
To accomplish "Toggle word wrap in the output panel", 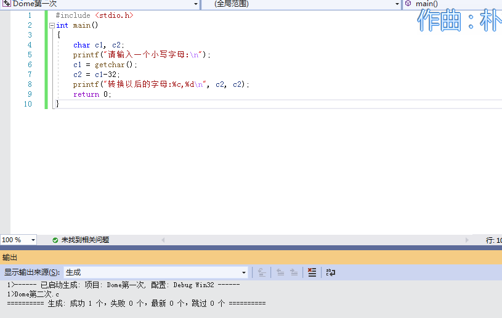I will click(x=330, y=272).
